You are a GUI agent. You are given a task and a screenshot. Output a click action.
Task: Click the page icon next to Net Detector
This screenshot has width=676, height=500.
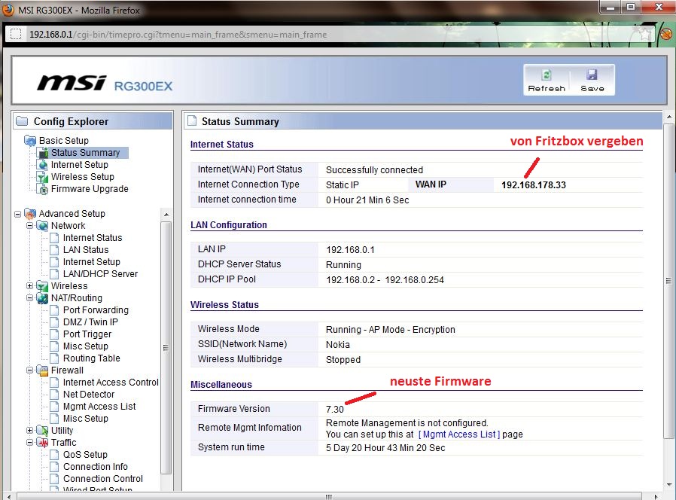pos(54,395)
